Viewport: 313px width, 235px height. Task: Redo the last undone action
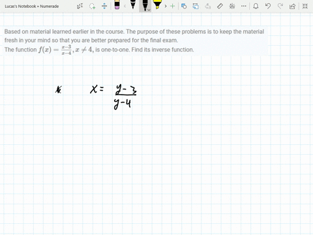[280, 6]
